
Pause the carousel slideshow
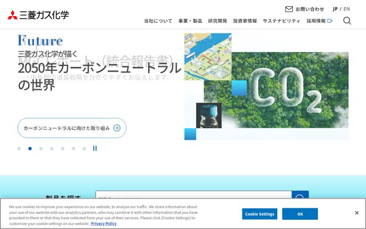[x=95, y=148]
